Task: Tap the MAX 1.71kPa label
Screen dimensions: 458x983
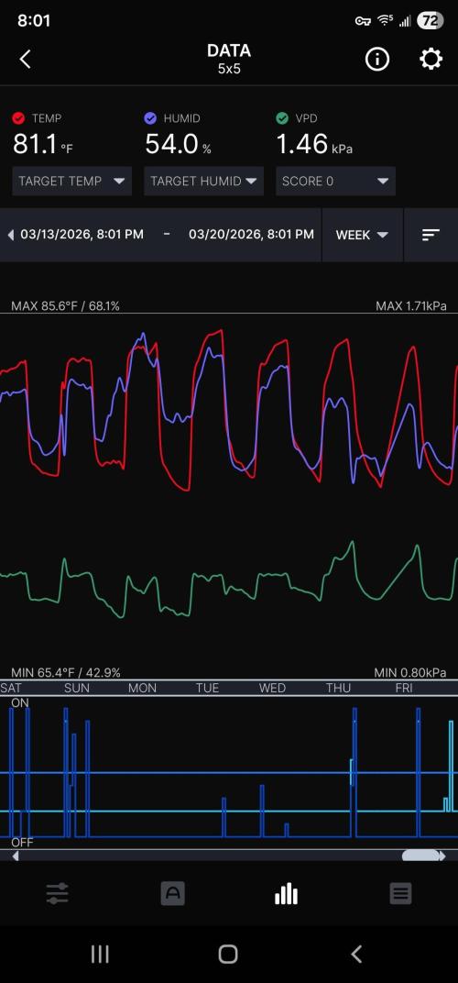Action: [x=411, y=306]
